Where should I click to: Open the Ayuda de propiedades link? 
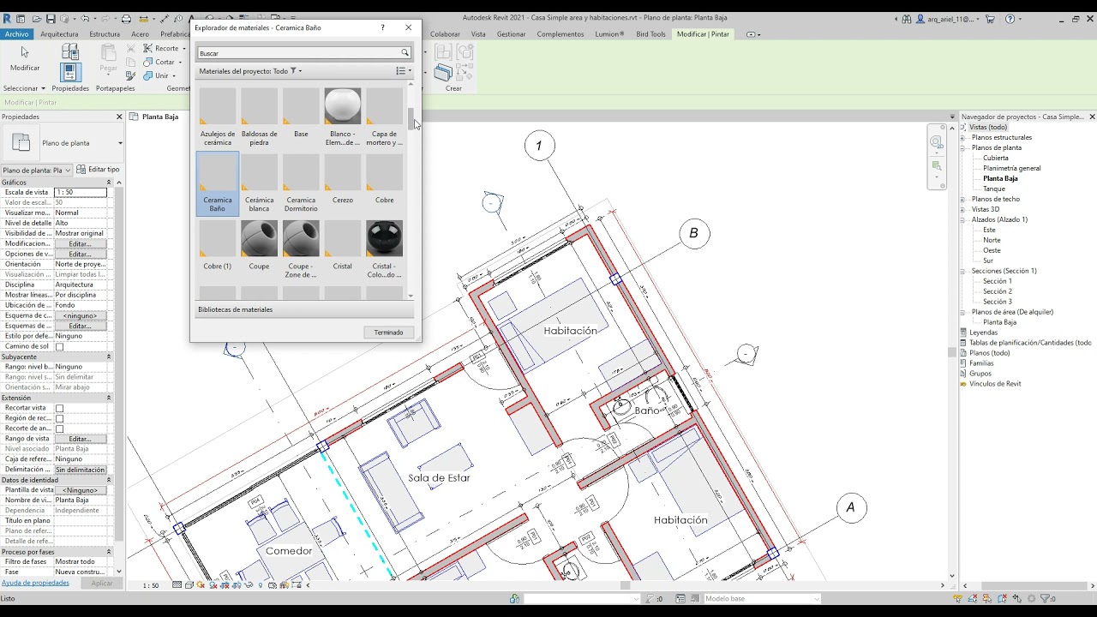coord(35,583)
